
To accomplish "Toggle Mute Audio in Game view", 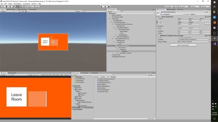I will pyautogui.click(x=56, y=75).
